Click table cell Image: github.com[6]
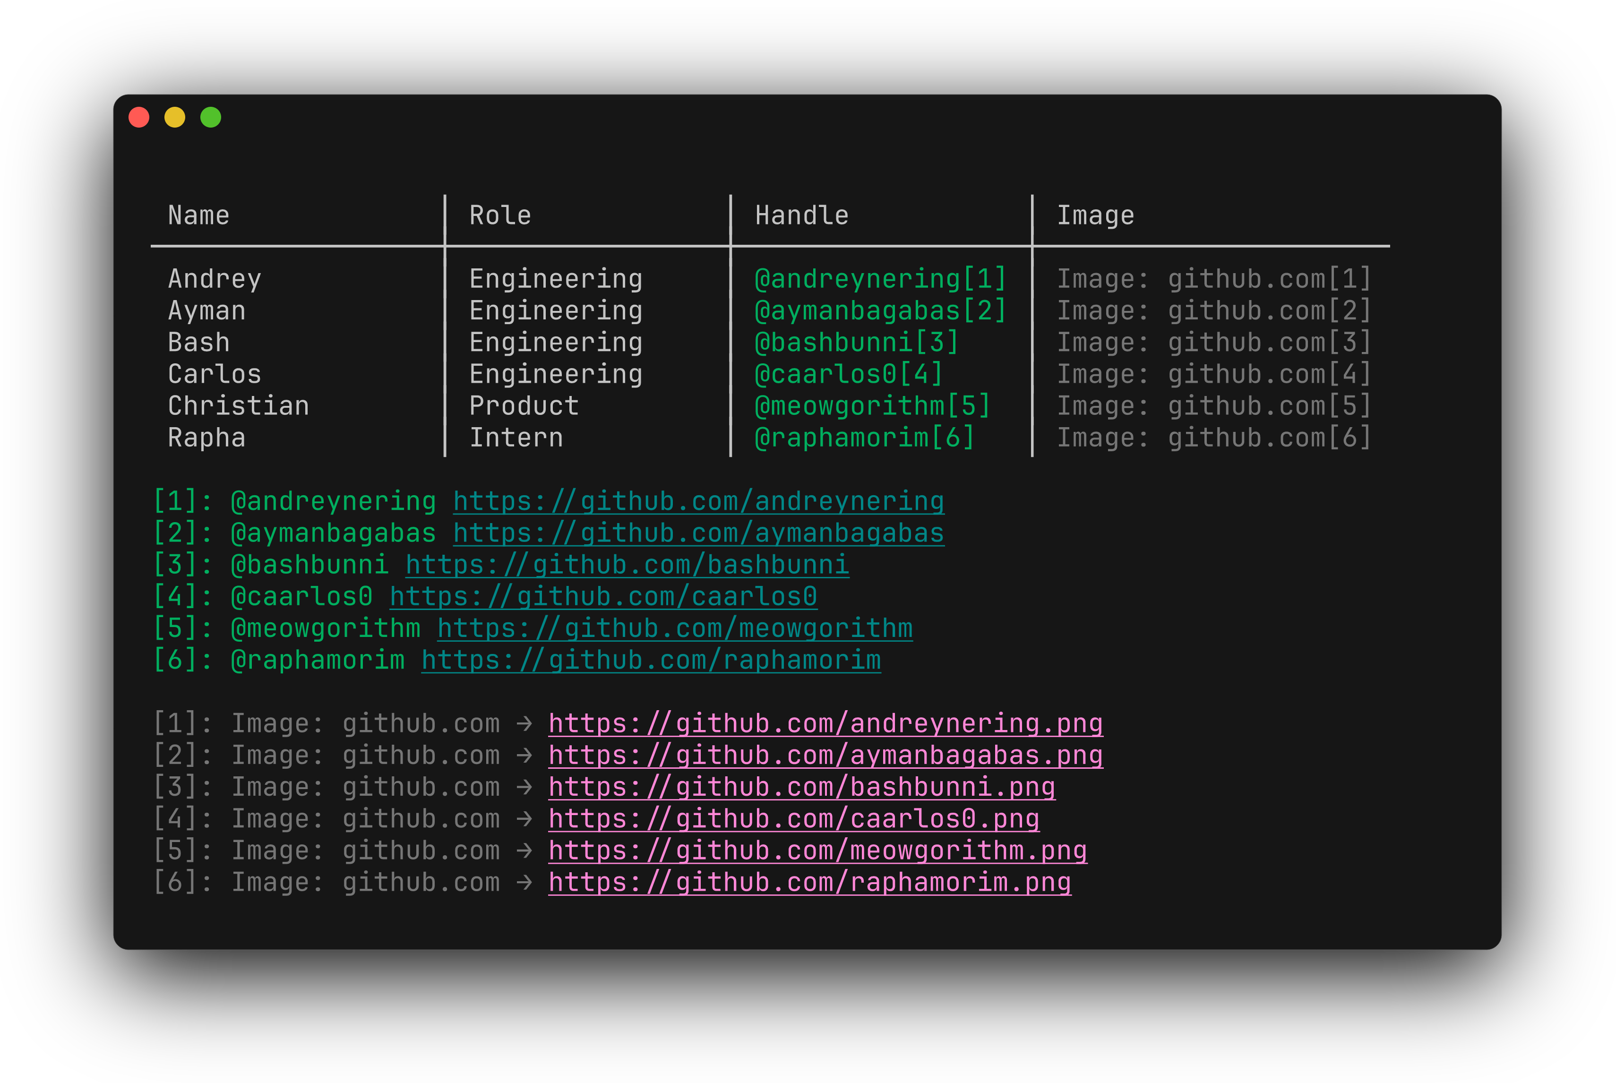1616x1083 pixels. [1215, 438]
